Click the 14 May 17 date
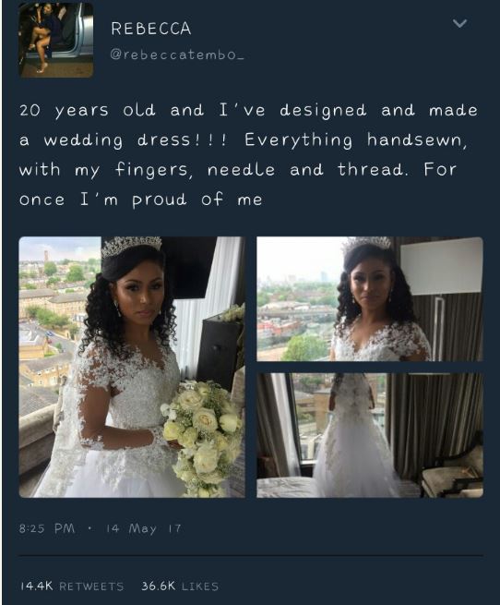500x605 pixels. tap(143, 528)
